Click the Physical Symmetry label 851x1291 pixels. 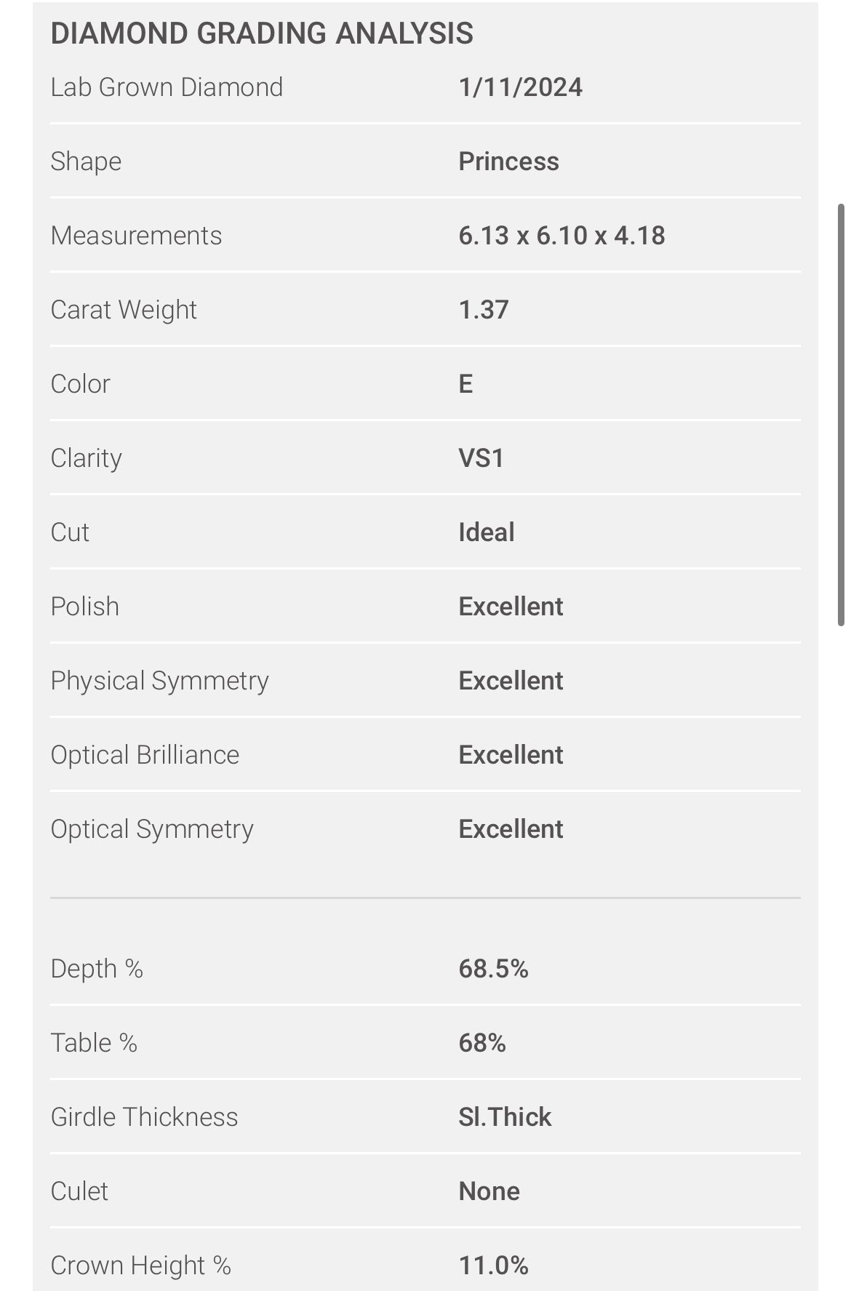[x=159, y=681]
